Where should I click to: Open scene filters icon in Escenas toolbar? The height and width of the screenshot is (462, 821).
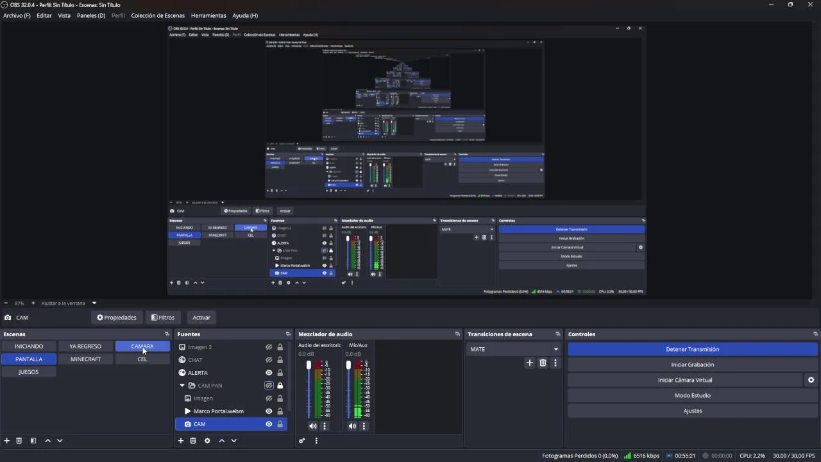click(33, 441)
